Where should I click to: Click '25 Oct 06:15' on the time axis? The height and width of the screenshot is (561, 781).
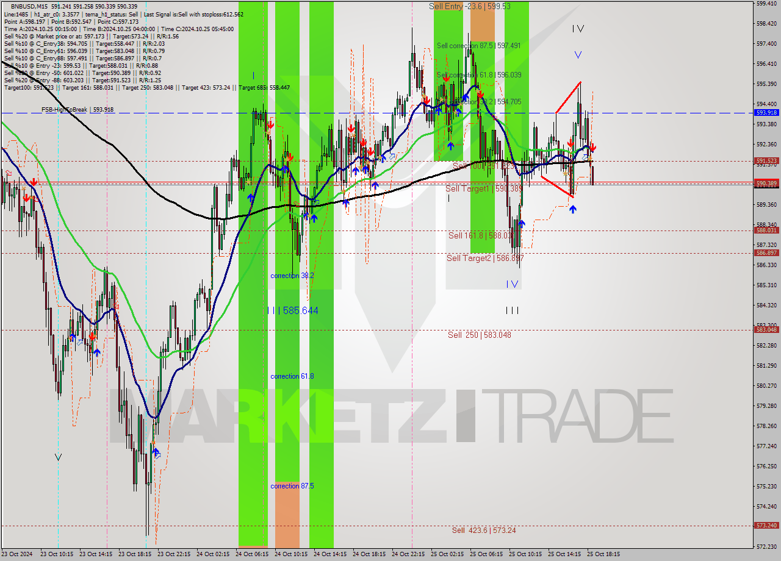point(486,555)
